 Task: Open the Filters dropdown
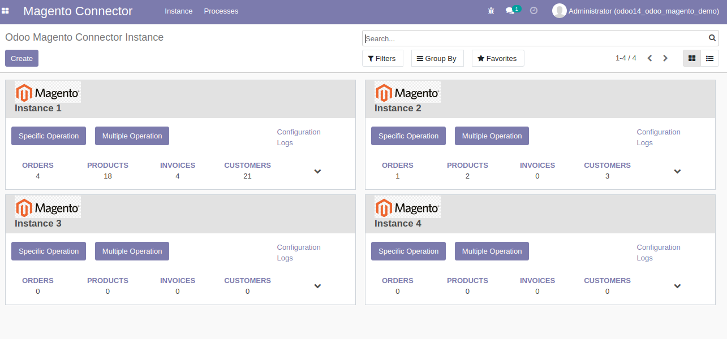click(382, 58)
